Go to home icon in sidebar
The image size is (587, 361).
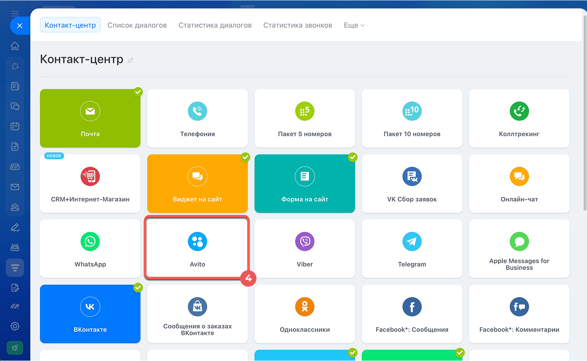click(x=15, y=46)
